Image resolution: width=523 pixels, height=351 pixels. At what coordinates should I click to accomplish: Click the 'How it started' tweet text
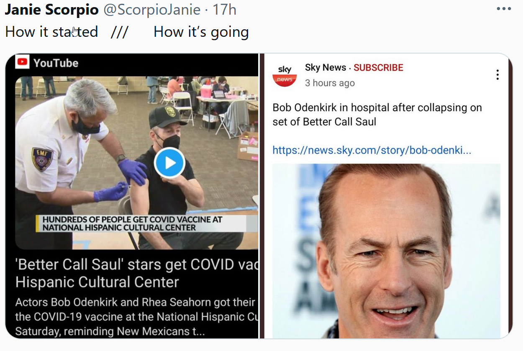tap(51, 32)
